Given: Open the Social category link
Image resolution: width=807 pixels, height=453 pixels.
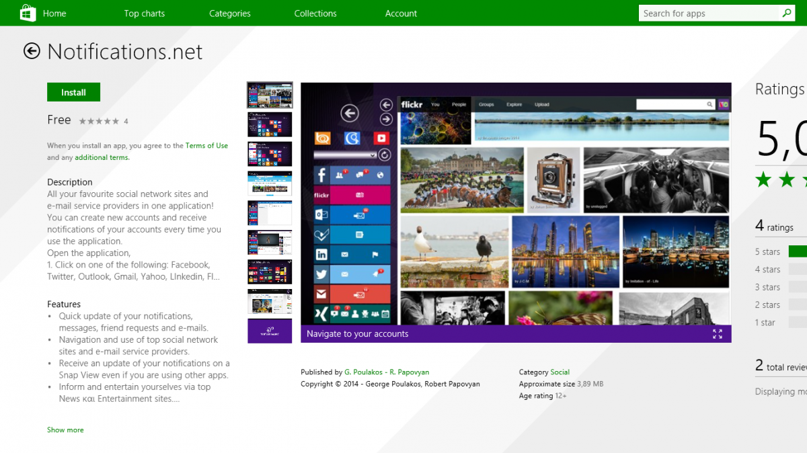Looking at the screenshot, I should click(560, 372).
